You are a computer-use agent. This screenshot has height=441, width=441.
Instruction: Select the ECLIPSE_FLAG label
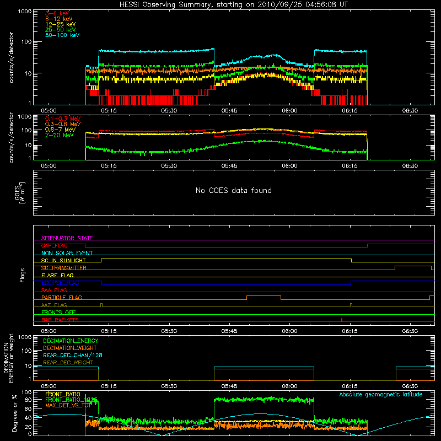60,283
